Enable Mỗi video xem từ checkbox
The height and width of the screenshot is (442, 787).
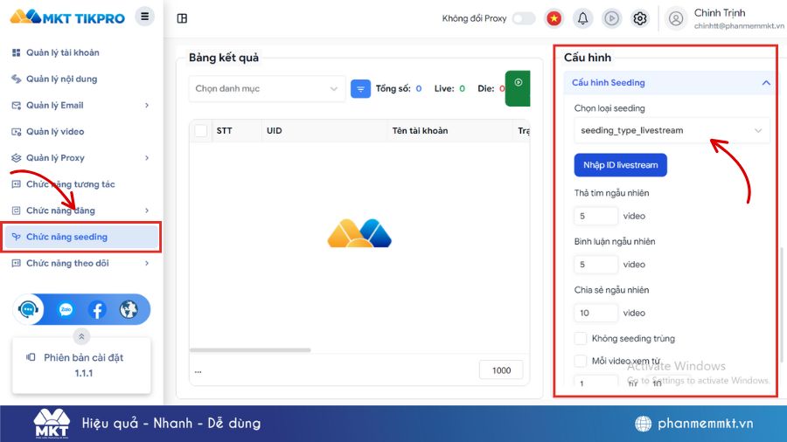click(x=581, y=361)
